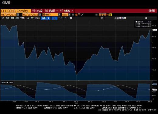
Task: Enable the 重要事件 checkbox
Action: pyautogui.click(x=96, y=15)
